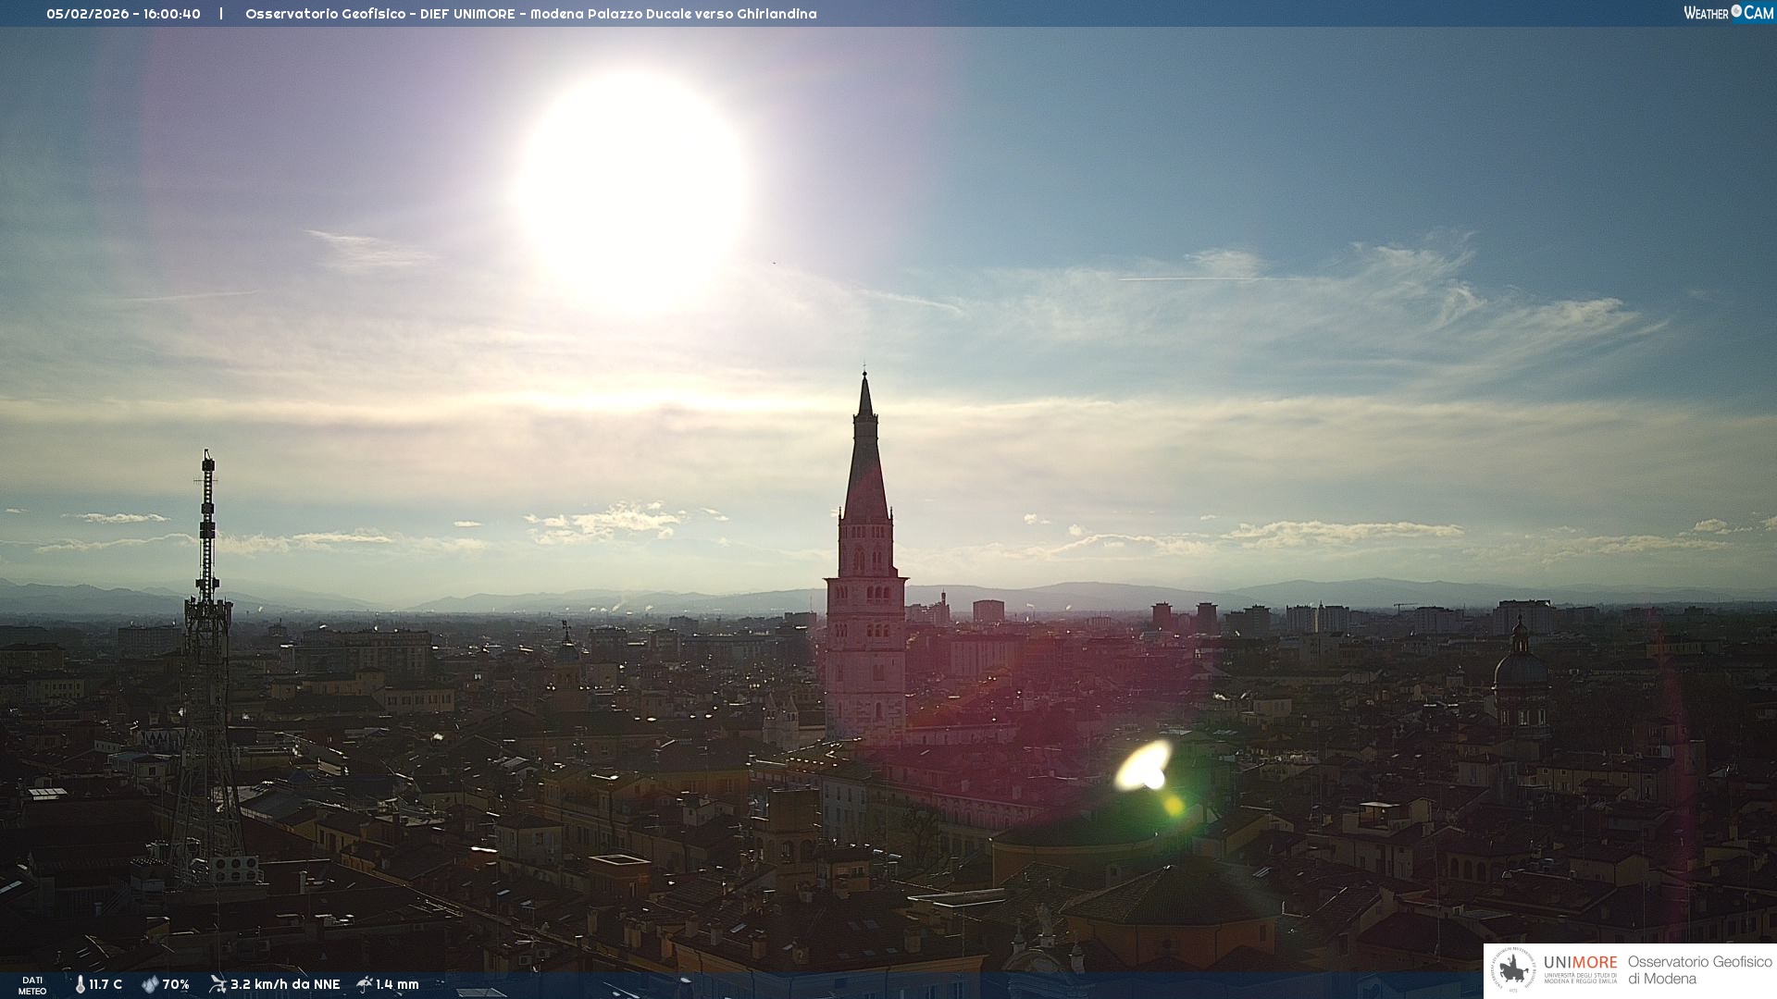Click the 70% humidity value

[x=176, y=984]
